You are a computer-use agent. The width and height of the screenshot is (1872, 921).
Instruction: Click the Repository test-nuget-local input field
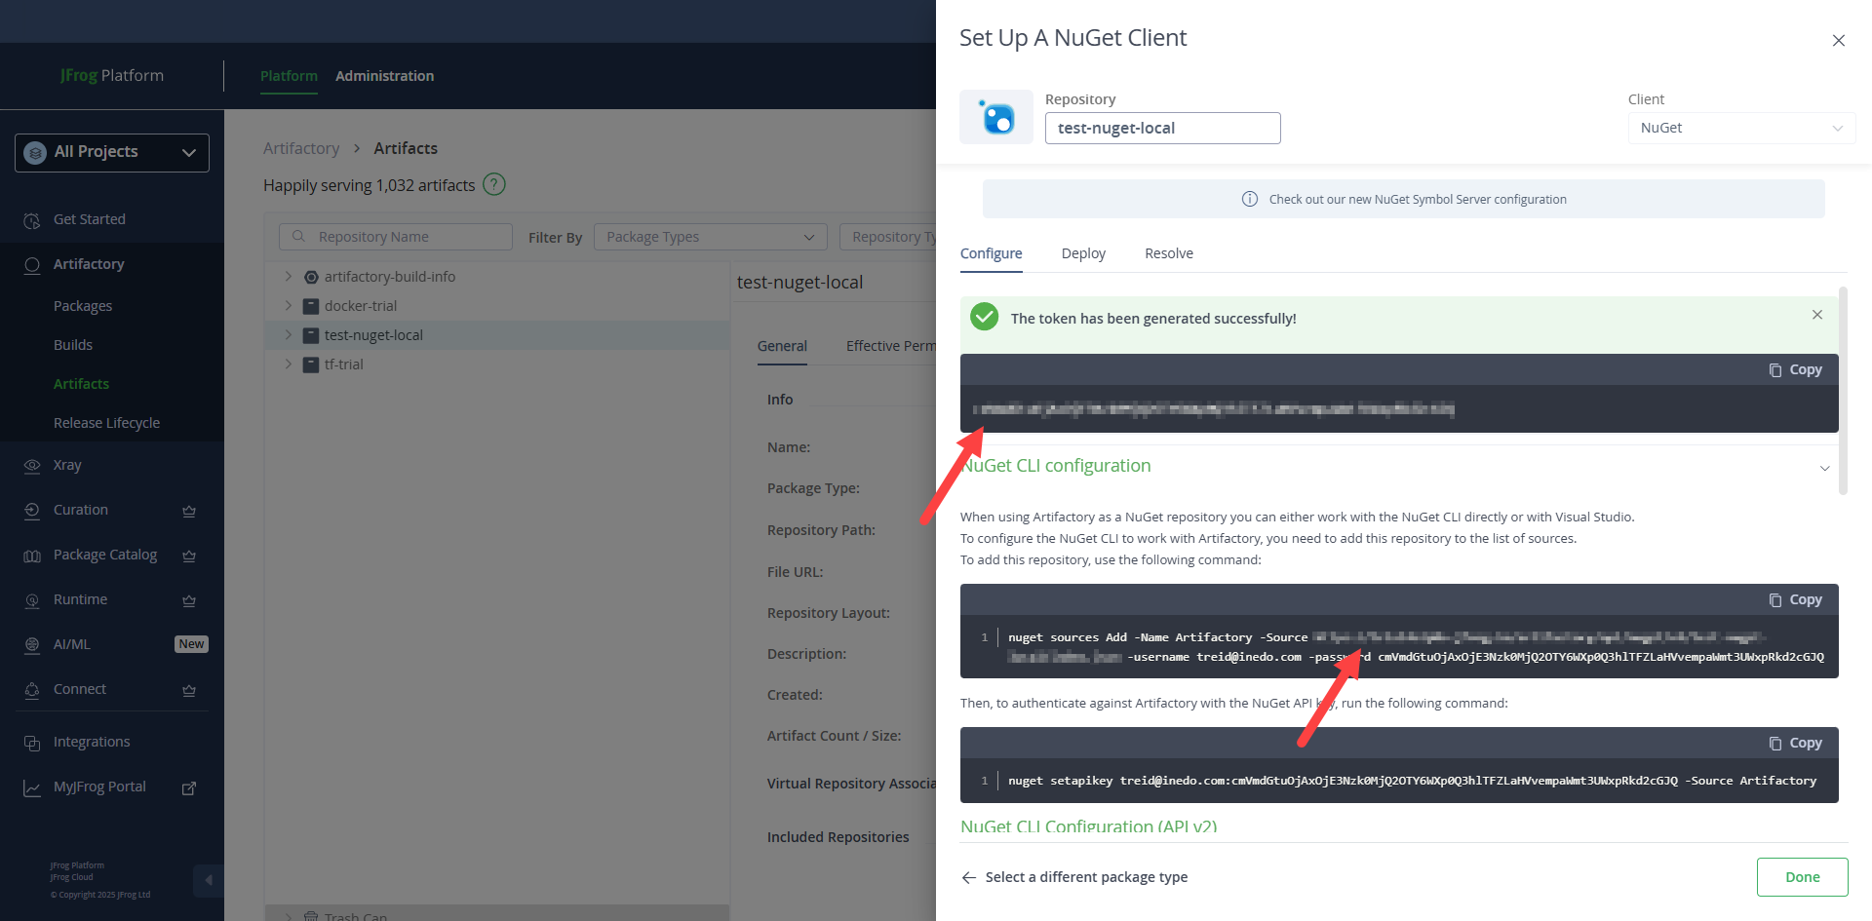[1162, 128]
